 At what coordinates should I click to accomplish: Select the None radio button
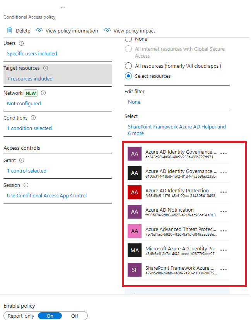click(x=128, y=39)
